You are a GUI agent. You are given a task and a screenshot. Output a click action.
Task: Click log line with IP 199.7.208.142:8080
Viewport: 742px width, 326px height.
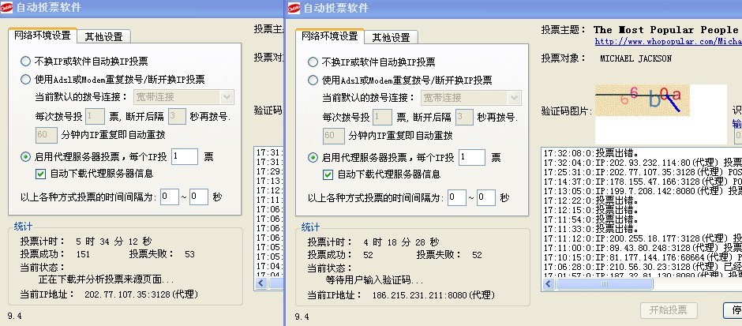pyautogui.click(x=643, y=191)
